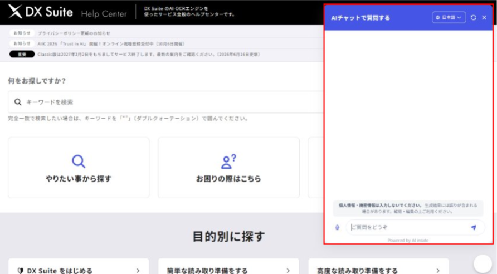Click the AIチャットで質問する header title
This screenshot has height=274, width=497.
[360, 18]
